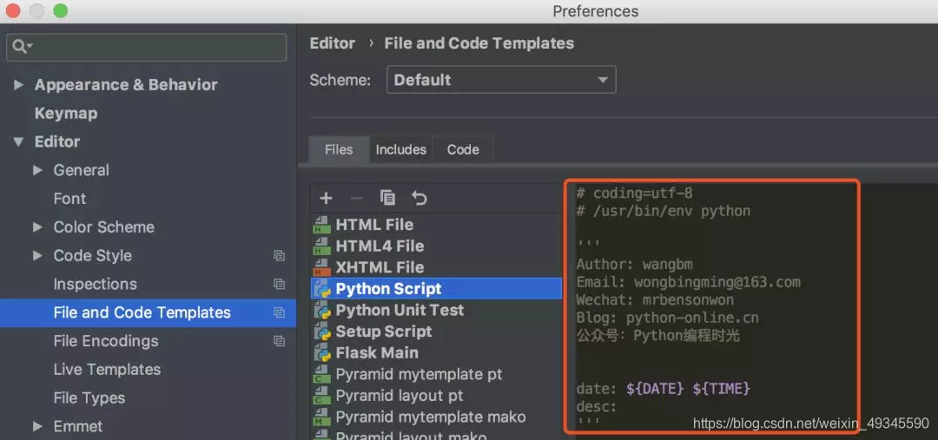Viewport: 938px width, 440px height.
Task: Switch to the Code tab
Action: click(463, 149)
